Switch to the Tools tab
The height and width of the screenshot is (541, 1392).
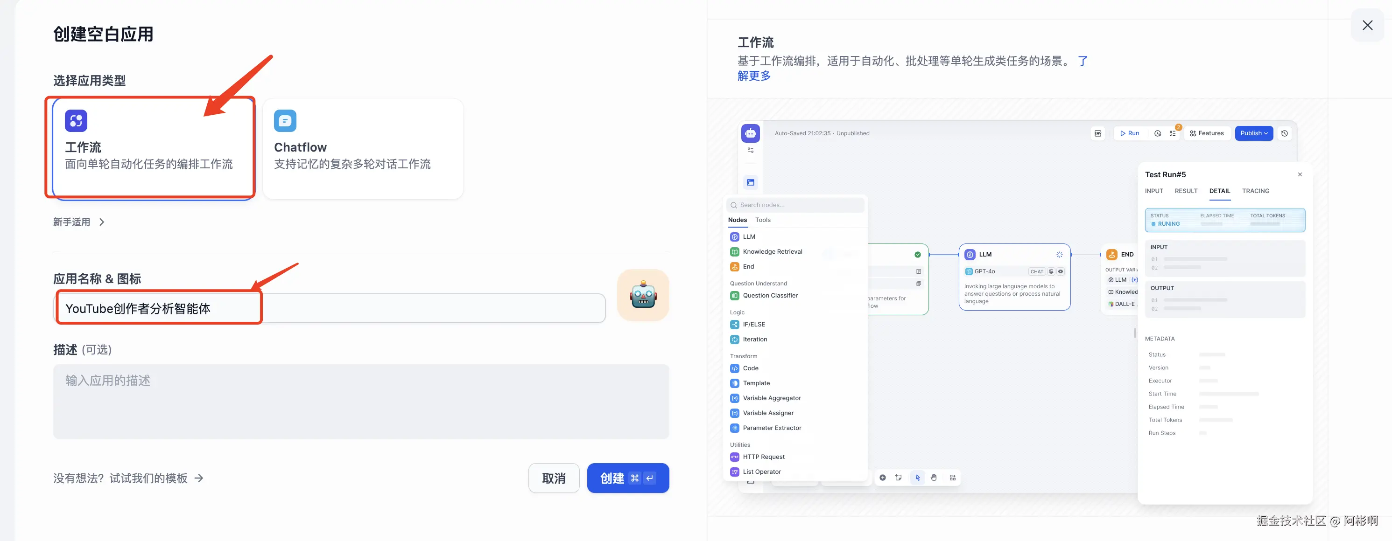pos(762,220)
